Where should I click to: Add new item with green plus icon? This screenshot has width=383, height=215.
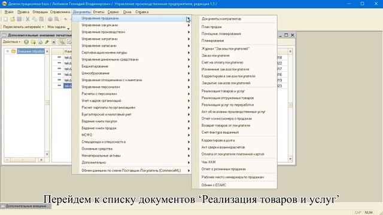26,42
